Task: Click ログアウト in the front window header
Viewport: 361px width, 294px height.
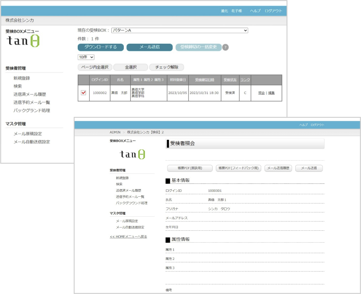Action: tap(317, 125)
